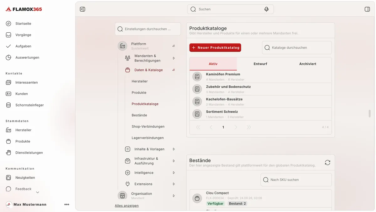The image size is (376, 212).
Task: Click the FLAMOX365 logo
Action: click(x=24, y=9)
